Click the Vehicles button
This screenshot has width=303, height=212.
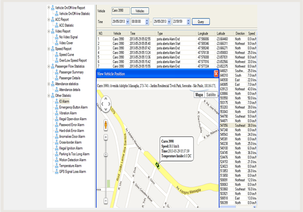point(140,11)
